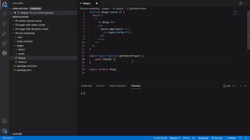Expand the 02-page-with-static-router folder
Viewport: 250px width, 140px height.
(x=30, y=25)
